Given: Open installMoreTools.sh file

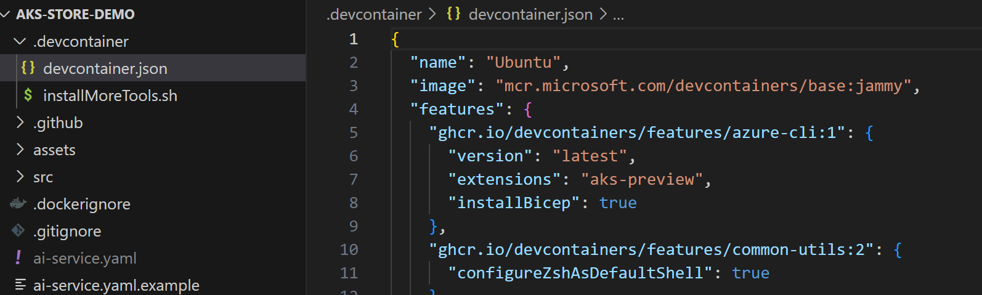Looking at the screenshot, I should (x=110, y=95).
